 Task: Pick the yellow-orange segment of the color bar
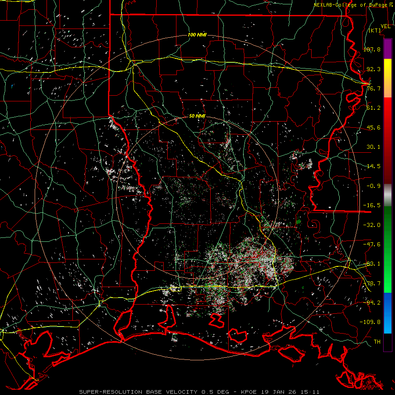click(x=388, y=79)
